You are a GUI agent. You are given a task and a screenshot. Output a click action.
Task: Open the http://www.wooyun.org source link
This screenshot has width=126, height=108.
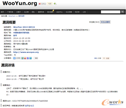coord(26,52)
